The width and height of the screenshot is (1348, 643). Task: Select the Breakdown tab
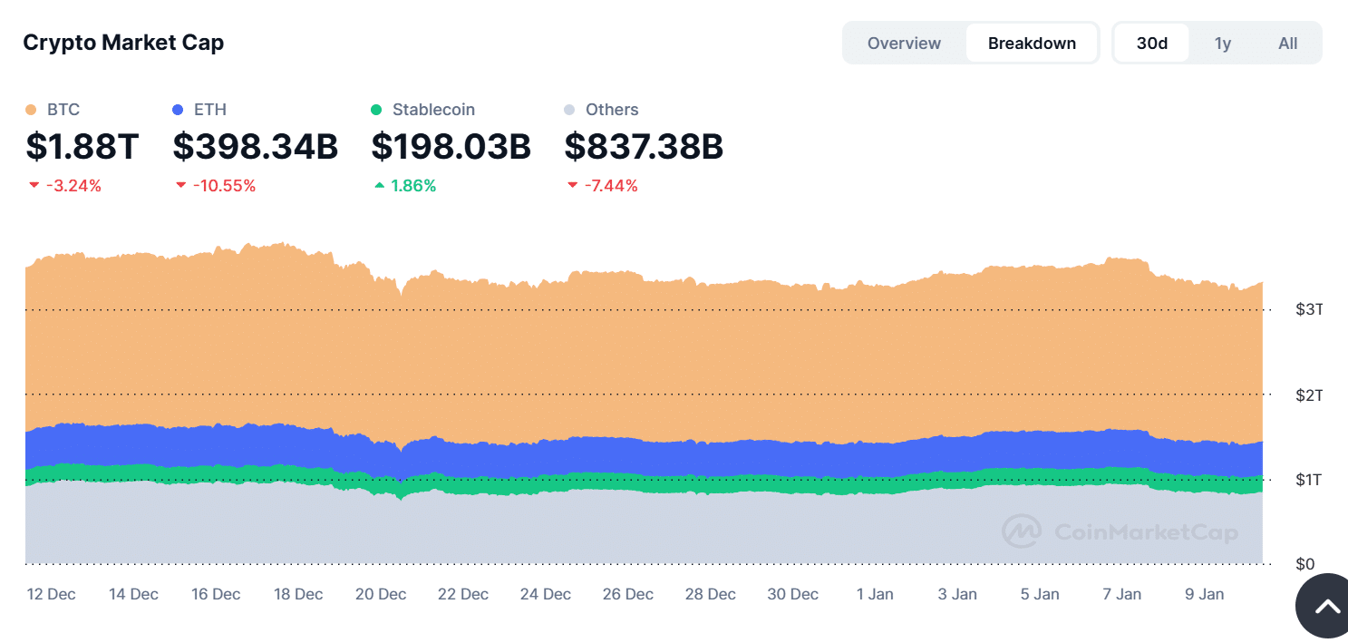(x=1032, y=44)
